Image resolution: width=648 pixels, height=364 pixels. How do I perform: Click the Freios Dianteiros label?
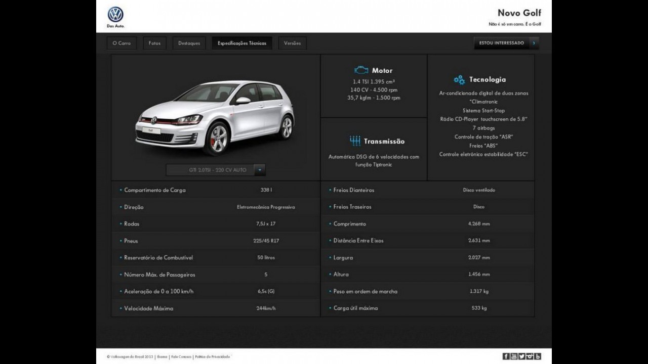coord(354,190)
